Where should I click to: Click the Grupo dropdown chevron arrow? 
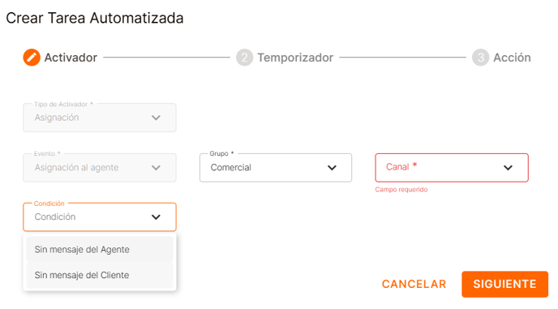[x=332, y=168]
